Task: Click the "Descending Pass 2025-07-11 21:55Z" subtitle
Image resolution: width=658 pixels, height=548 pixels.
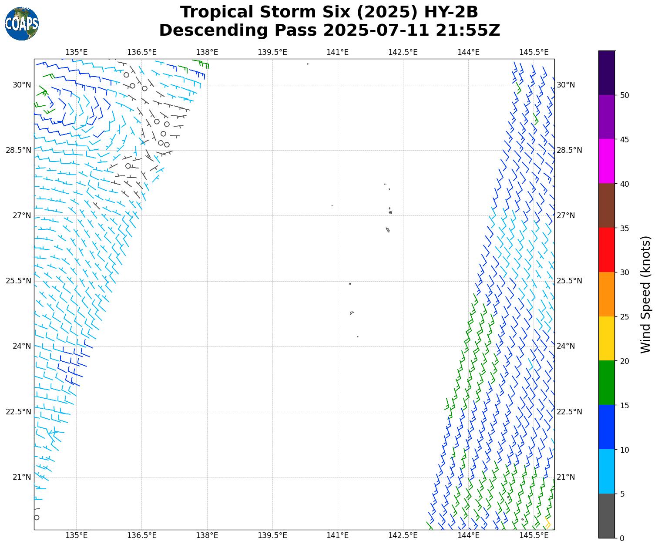Action: [x=329, y=30]
